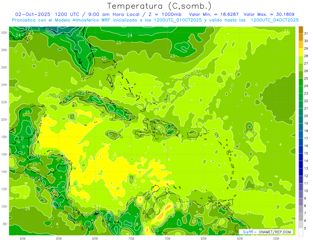Click the longitude label "70W"

[x=167, y=239]
